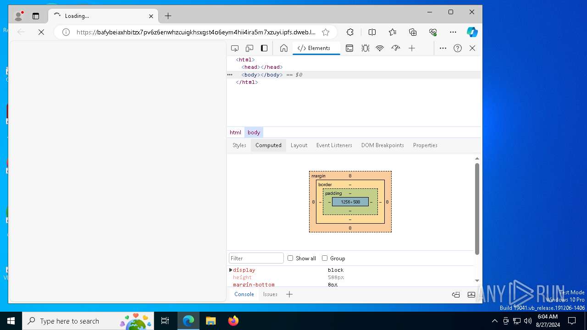This screenshot has width=587, height=330.
Task: Click the computed pane scrollbar thumb
Action: point(477,209)
